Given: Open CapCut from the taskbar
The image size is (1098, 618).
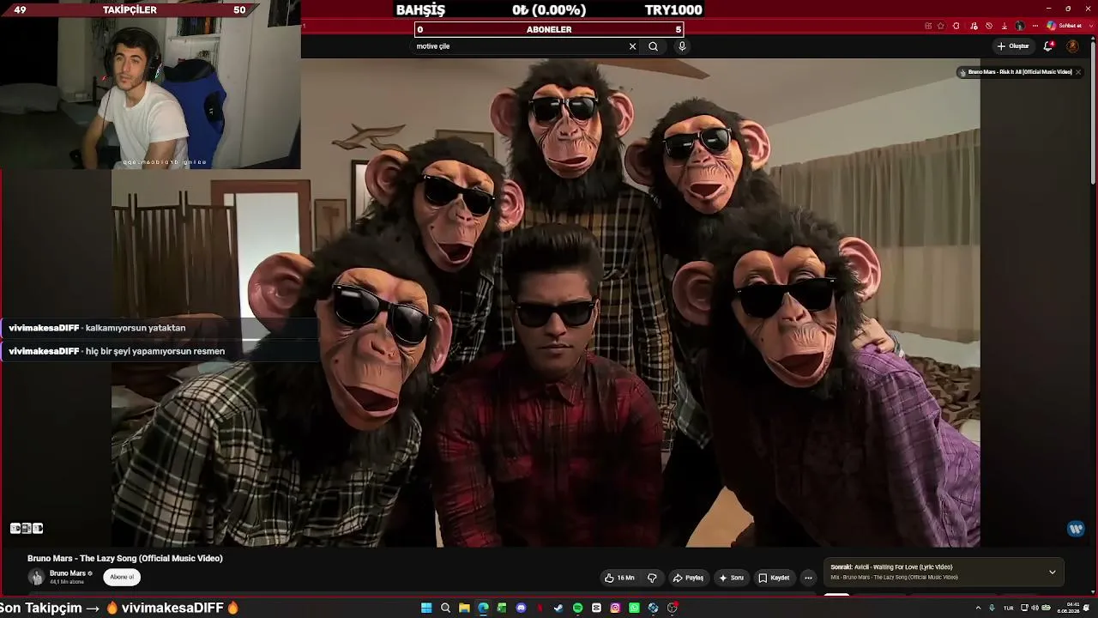Looking at the screenshot, I should (596, 608).
